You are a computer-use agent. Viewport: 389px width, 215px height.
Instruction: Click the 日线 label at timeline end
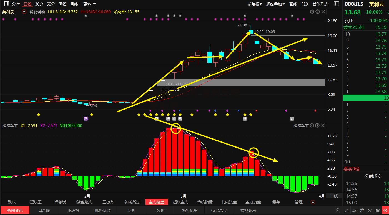[x=334, y=196]
